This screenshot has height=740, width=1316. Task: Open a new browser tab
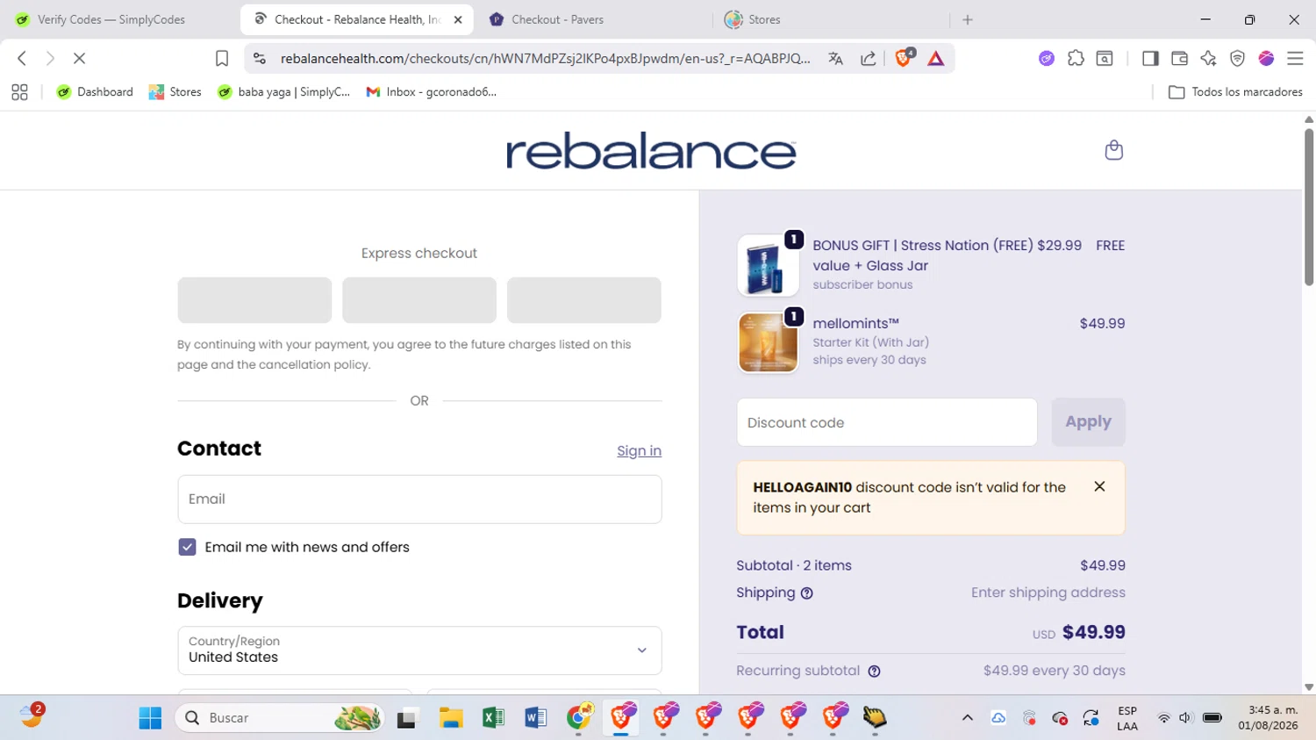[x=968, y=19]
